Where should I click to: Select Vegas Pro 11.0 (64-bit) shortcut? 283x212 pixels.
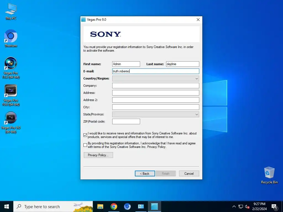[11, 68]
